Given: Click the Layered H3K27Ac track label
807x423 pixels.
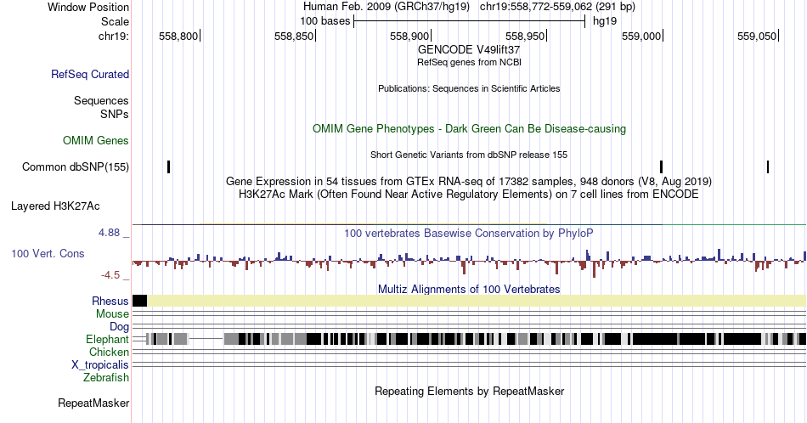Looking at the screenshot, I should tap(55, 206).
